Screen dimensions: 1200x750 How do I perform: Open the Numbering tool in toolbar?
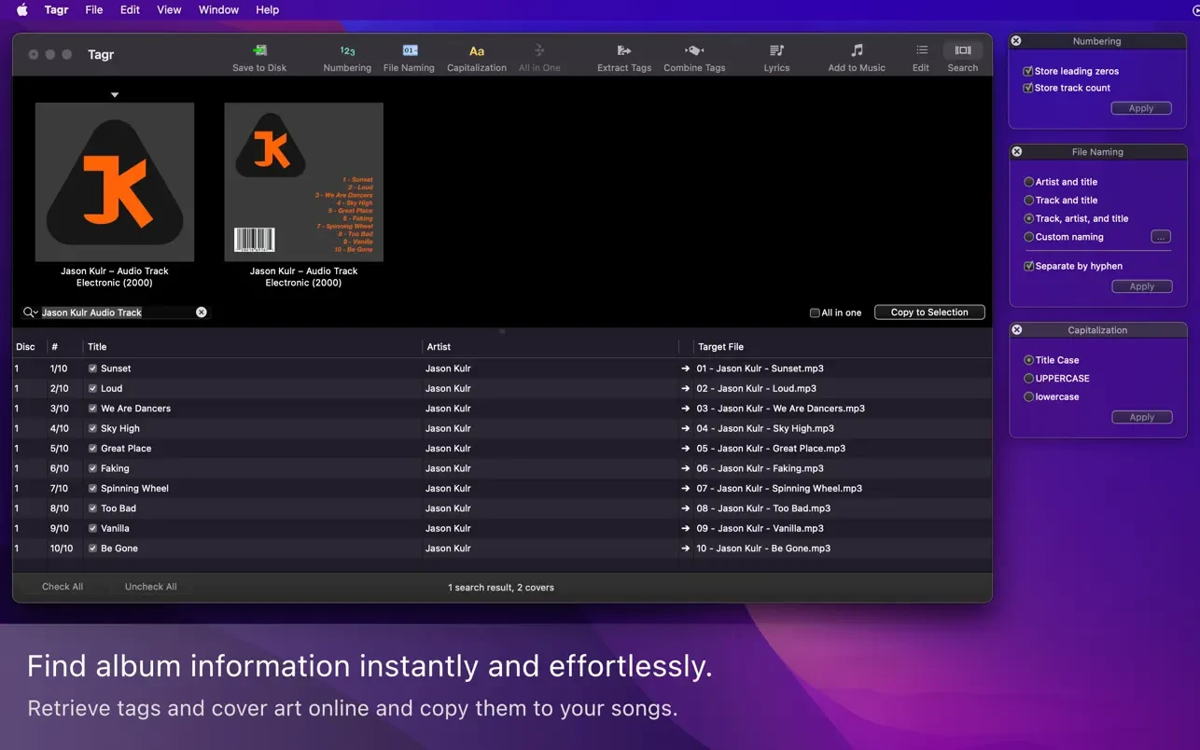347,51
